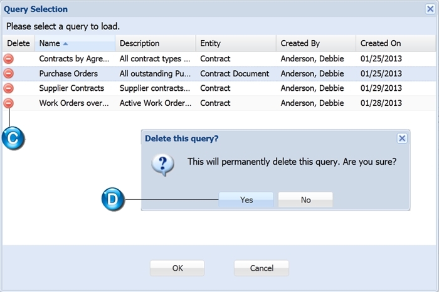
Task: Select Supplier Contracts row name
Action: (71, 88)
